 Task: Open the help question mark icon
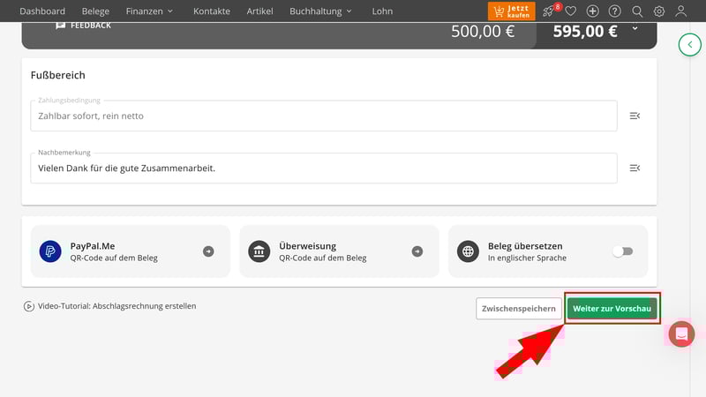tap(614, 11)
